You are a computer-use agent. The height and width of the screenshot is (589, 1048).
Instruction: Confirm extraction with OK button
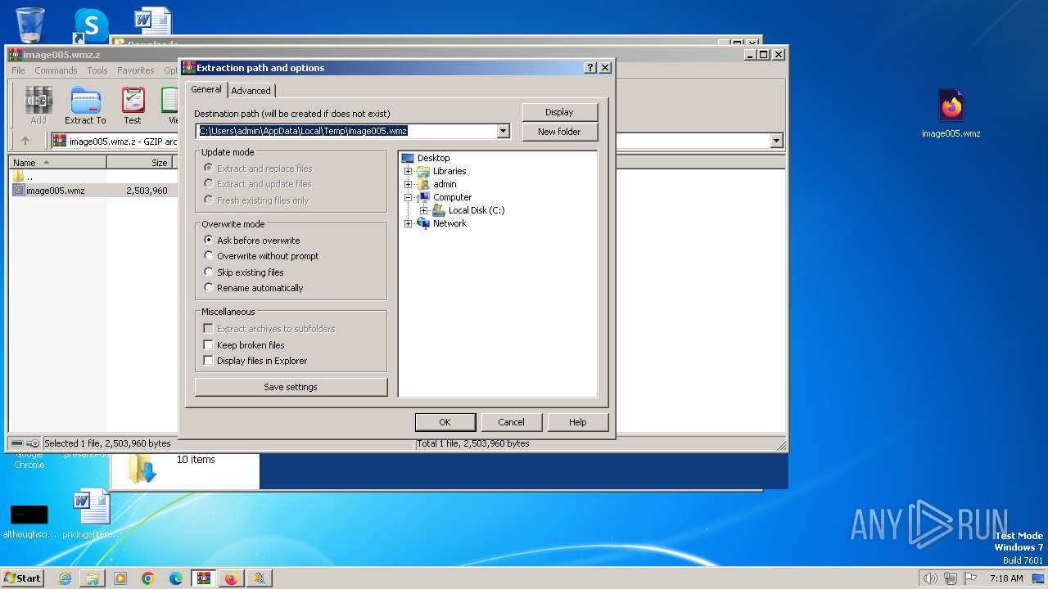(445, 422)
